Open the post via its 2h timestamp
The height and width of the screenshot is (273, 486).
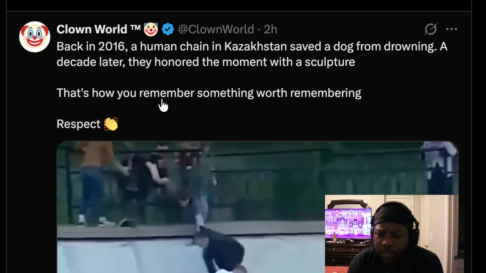(270, 29)
